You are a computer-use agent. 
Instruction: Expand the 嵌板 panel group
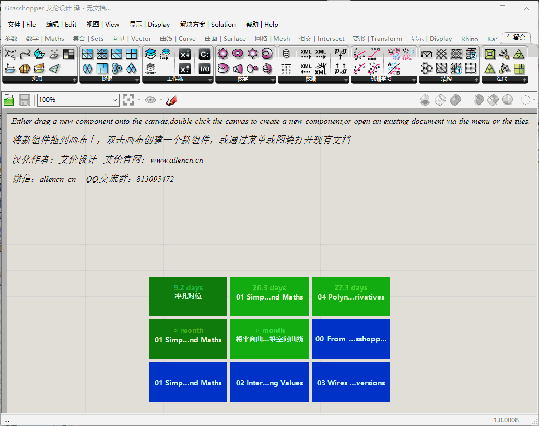[137, 80]
